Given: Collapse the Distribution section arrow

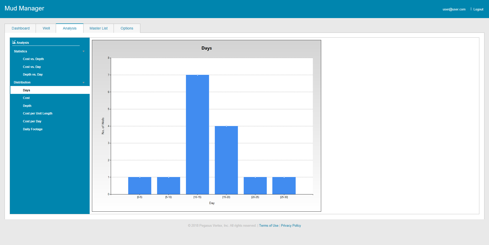Looking at the screenshot, I should (x=84, y=83).
